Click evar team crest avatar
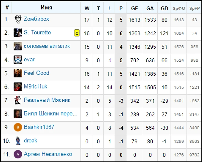Screen dimensions: 202x162 coord(18,60)
